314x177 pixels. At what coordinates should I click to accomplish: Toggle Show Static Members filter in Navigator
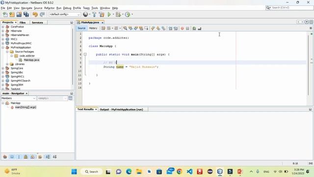click(19, 157)
